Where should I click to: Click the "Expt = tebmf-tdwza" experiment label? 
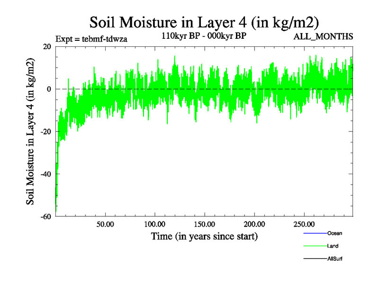(x=91, y=38)
